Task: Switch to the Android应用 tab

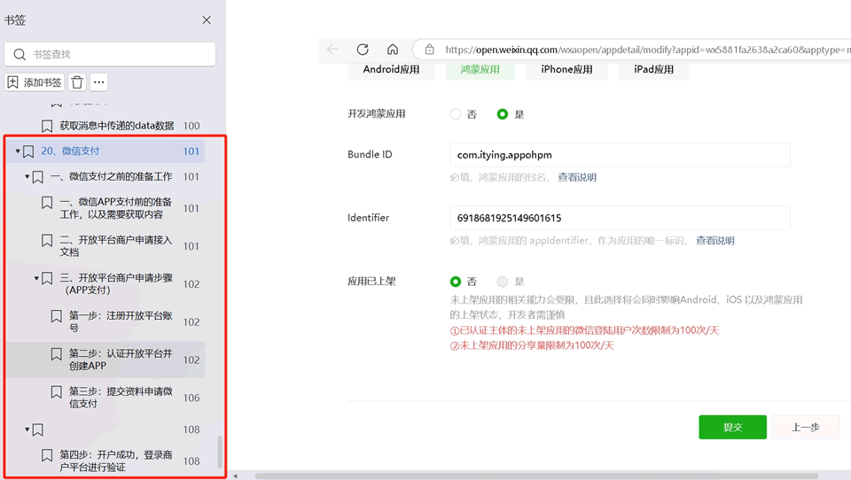Action: (391, 69)
